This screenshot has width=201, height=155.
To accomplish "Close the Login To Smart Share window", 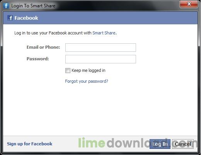I will pyautogui.click(x=189, y=4).
